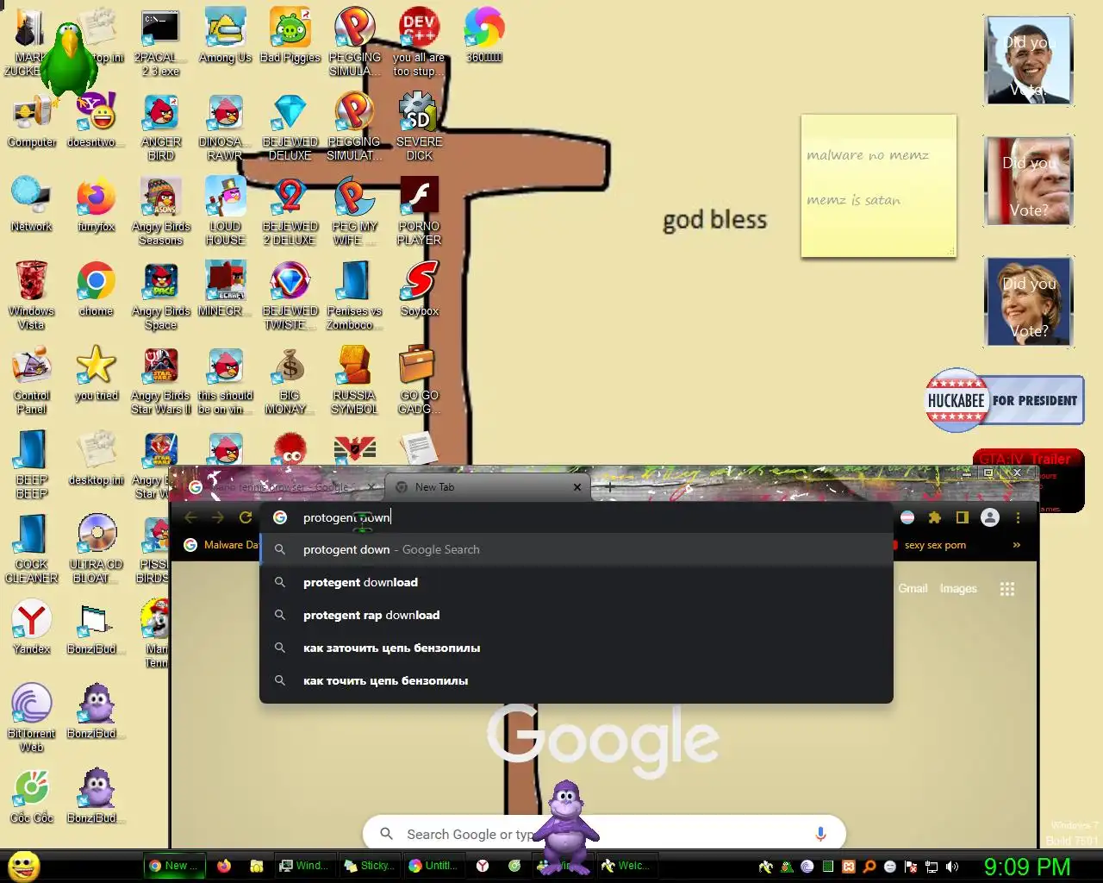Open the 360 desktop icon
Viewport: 1103px width, 883px height.
tap(483, 37)
